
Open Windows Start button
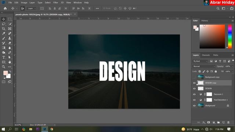click(x=3, y=129)
